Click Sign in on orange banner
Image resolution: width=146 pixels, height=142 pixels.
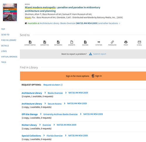pos(97,76)
